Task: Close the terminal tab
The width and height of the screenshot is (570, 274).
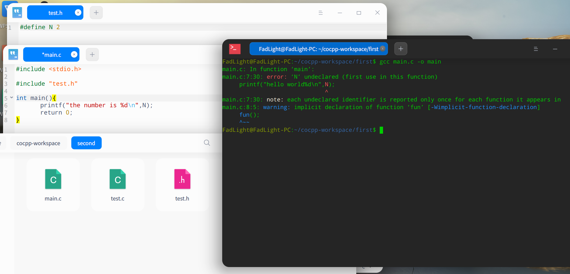Action: pyautogui.click(x=383, y=49)
